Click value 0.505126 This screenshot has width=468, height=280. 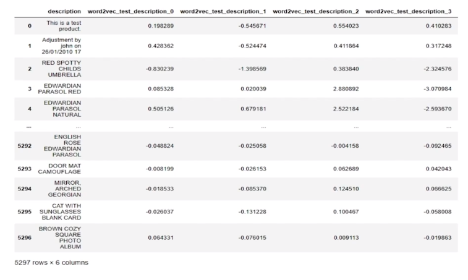(x=161, y=109)
